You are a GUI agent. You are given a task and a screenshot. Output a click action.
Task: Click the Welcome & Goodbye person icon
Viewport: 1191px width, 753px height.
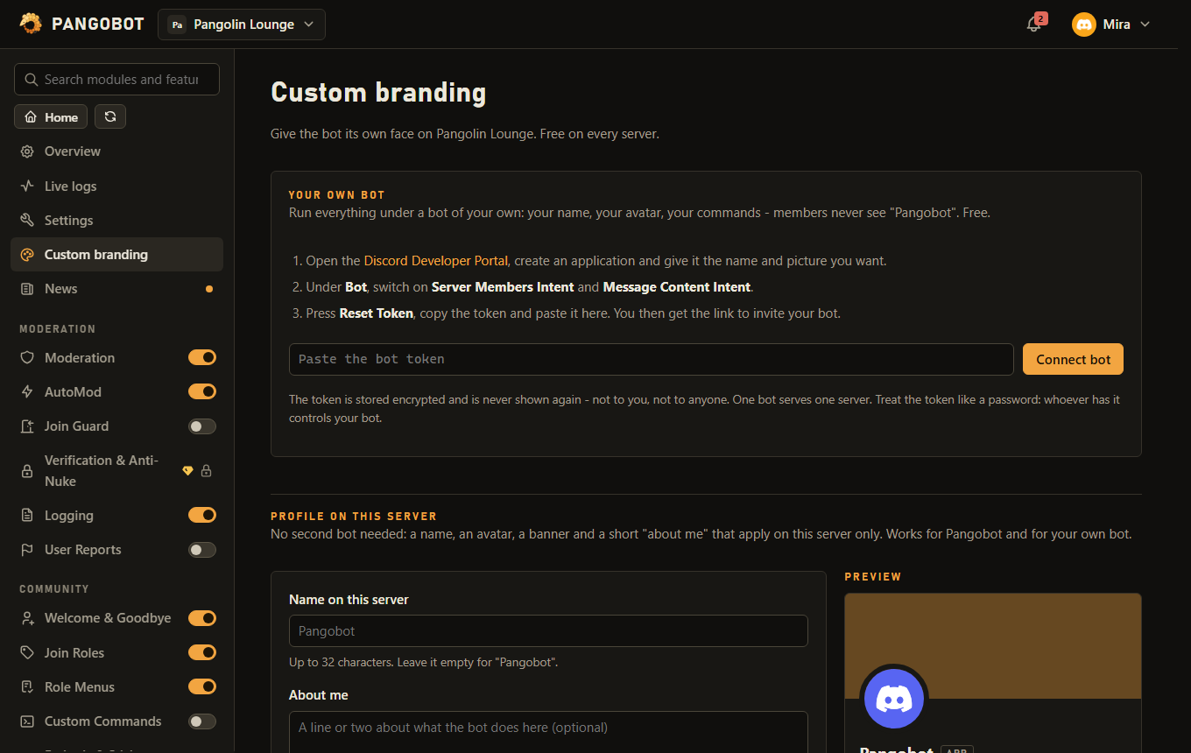click(x=27, y=618)
